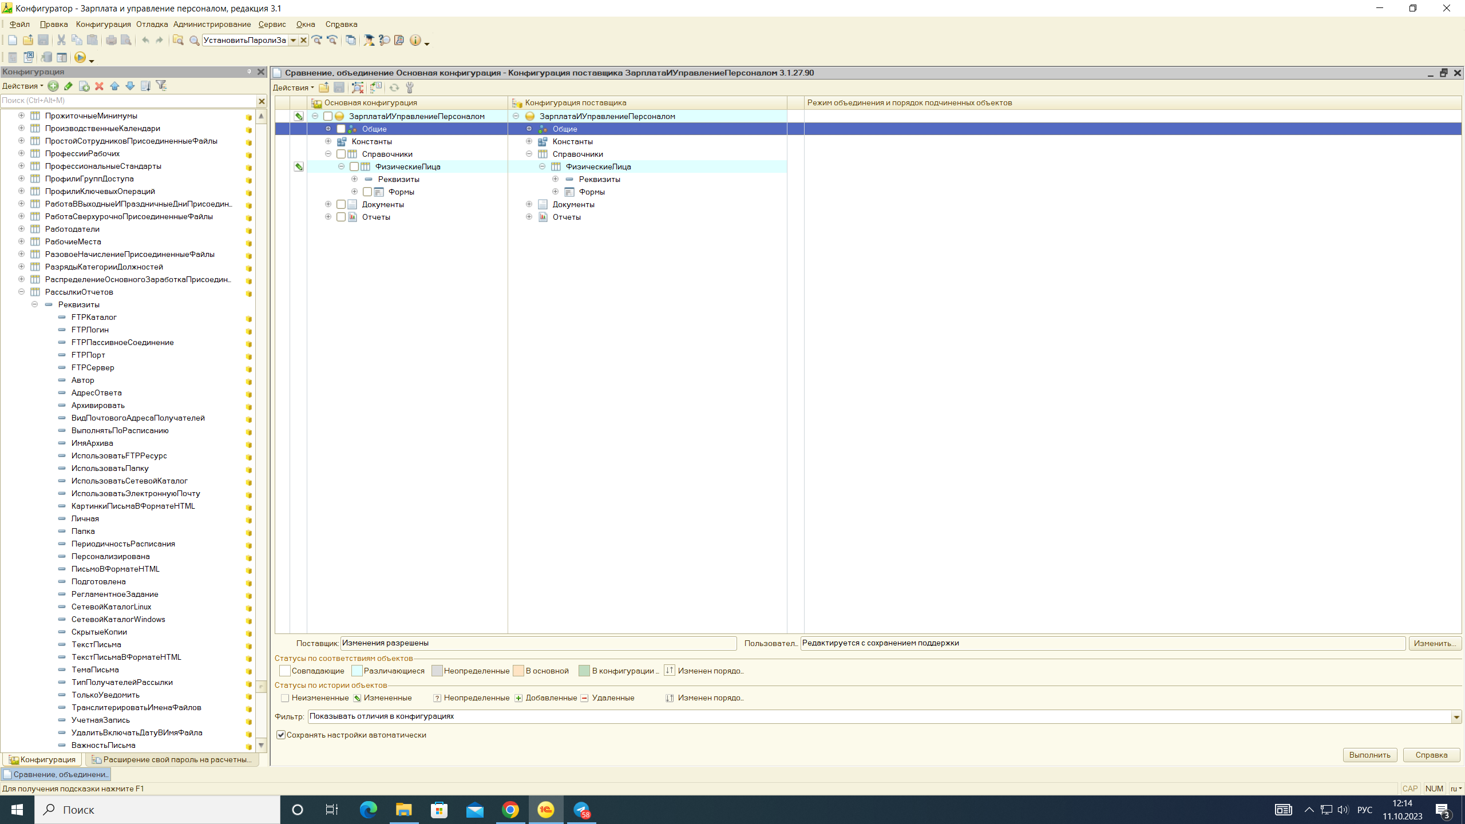Add a new object with green plus icon
This screenshot has height=824, width=1465.
click(53, 86)
